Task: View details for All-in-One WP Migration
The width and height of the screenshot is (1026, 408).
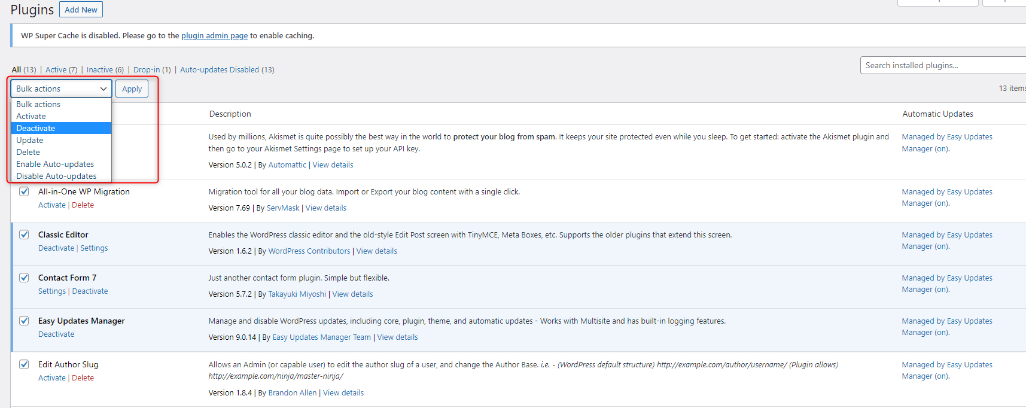Action: (x=326, y=208)
